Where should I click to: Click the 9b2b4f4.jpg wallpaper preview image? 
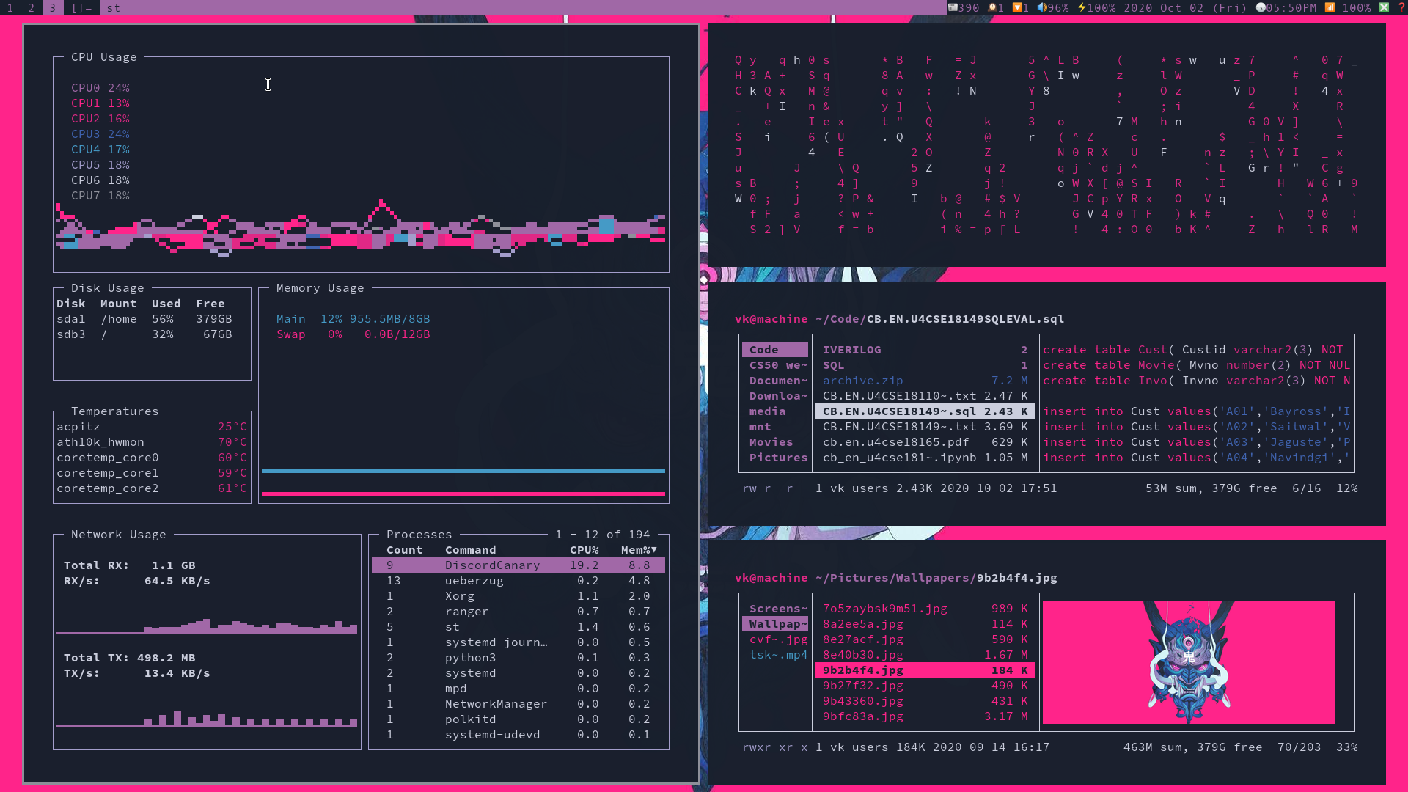pos(1189,662)
